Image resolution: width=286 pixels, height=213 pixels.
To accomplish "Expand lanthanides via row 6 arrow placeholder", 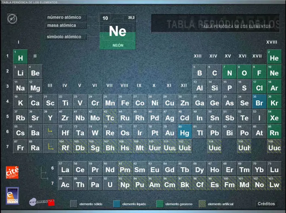I will pyautogui.click(x=50, y=131).
